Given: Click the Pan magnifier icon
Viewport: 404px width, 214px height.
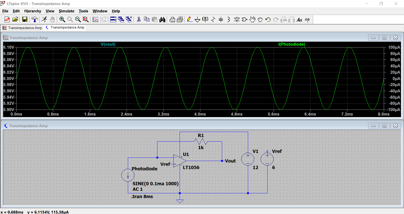Looking at the screenshot, I should pos(70,19).
